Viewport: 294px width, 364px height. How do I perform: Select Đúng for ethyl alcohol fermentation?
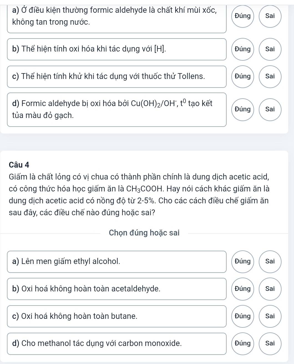pos(242,261)
